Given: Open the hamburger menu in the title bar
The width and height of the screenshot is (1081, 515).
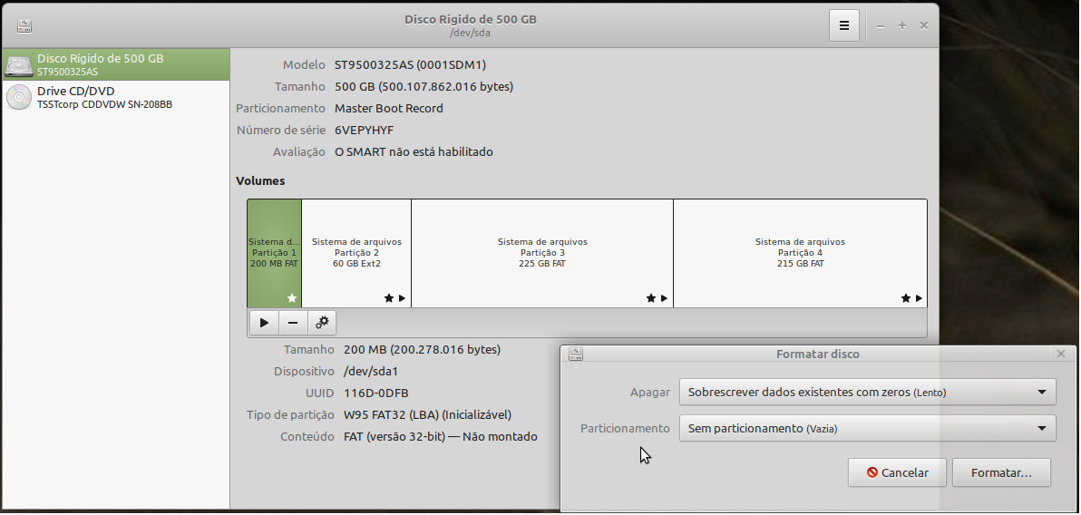Looking at the screenshot, I should point(843,25).
